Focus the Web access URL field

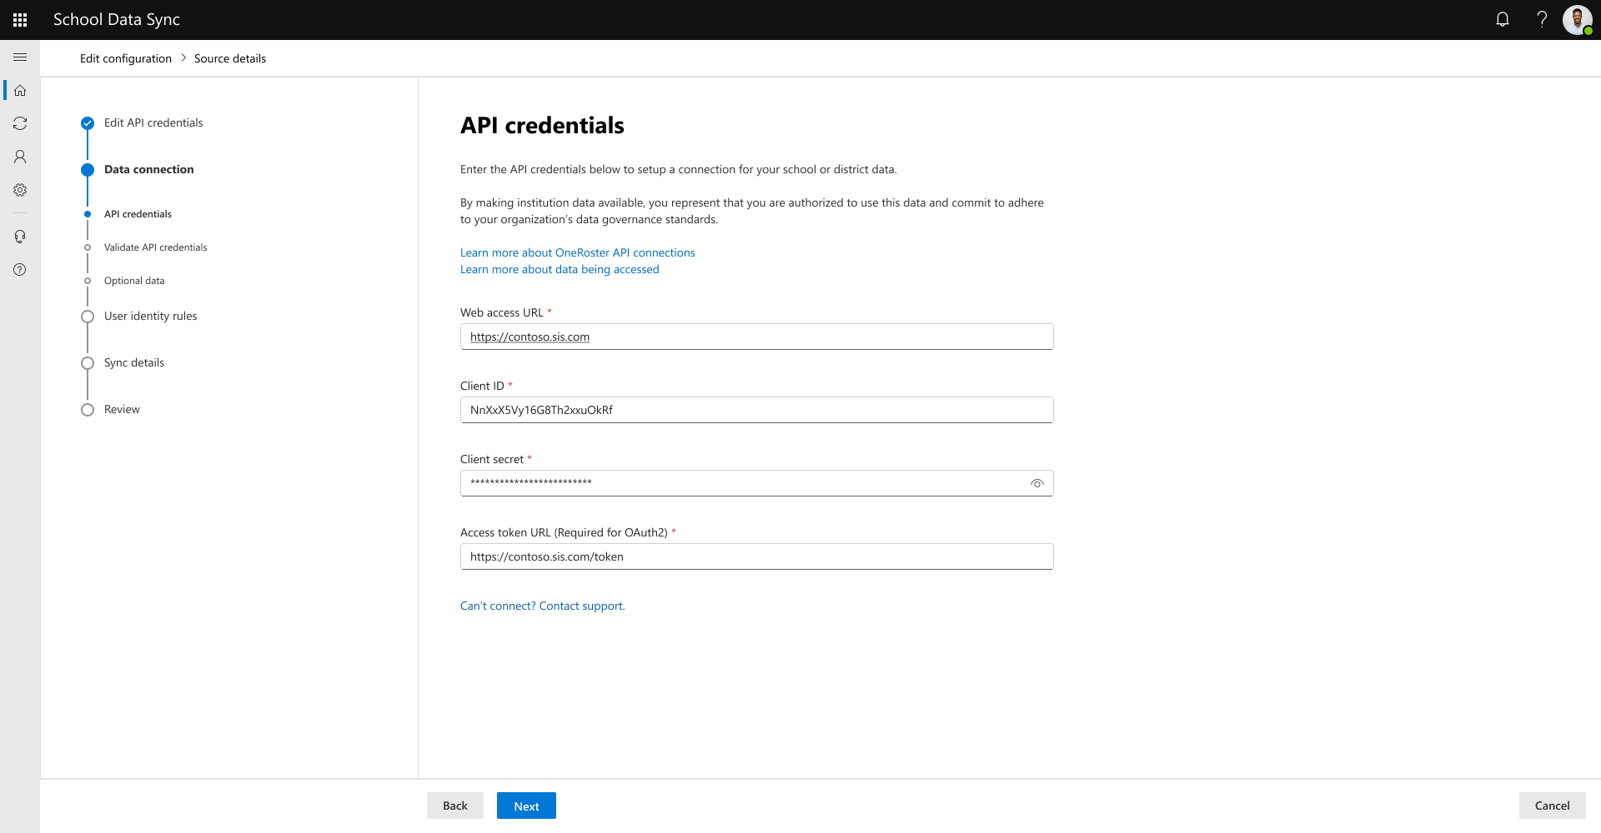click(x=757, y=337)
